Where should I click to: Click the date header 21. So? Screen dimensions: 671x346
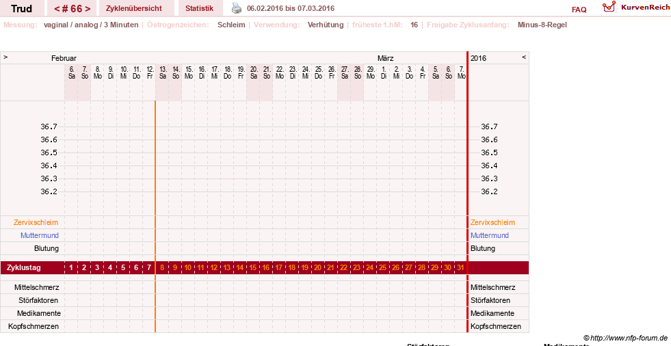[267, 72]
